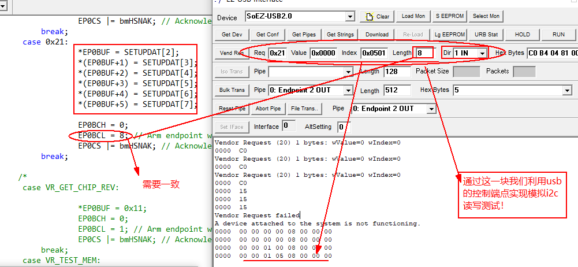The height and width of the screenshot is (267, 578).
Task: Click the Interface field showing 0
Action: point(289,126)
